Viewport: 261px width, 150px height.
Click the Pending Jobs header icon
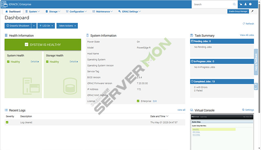tap(192, 41)
